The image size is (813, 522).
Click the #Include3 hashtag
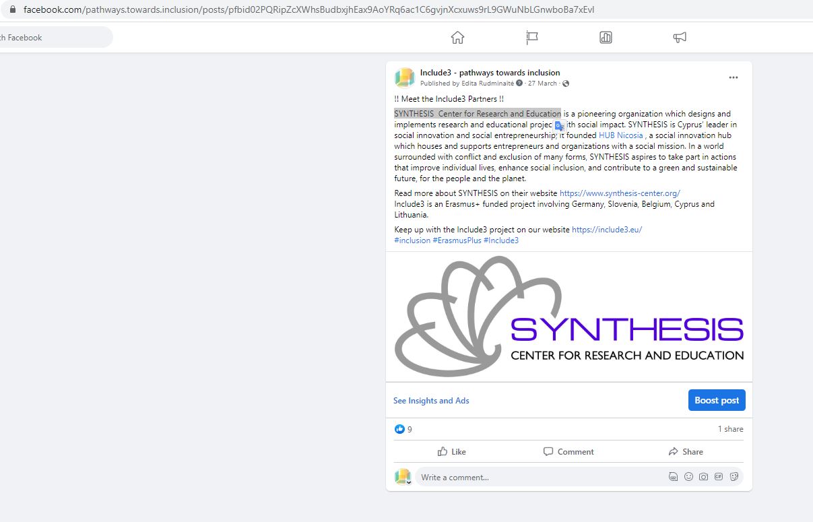click(501, 240)
